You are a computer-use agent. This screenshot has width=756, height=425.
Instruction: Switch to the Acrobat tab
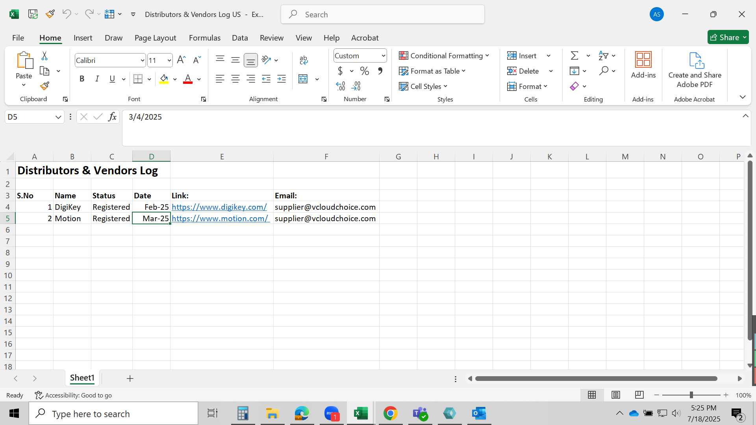point(365,38)
